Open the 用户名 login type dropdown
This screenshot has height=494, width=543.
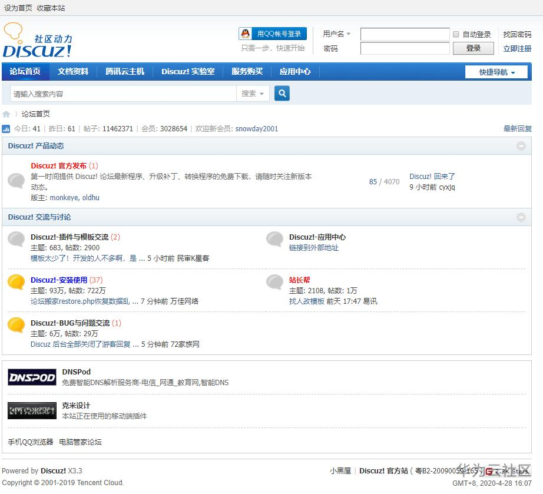pyautogui.click(x=337, y=34)
